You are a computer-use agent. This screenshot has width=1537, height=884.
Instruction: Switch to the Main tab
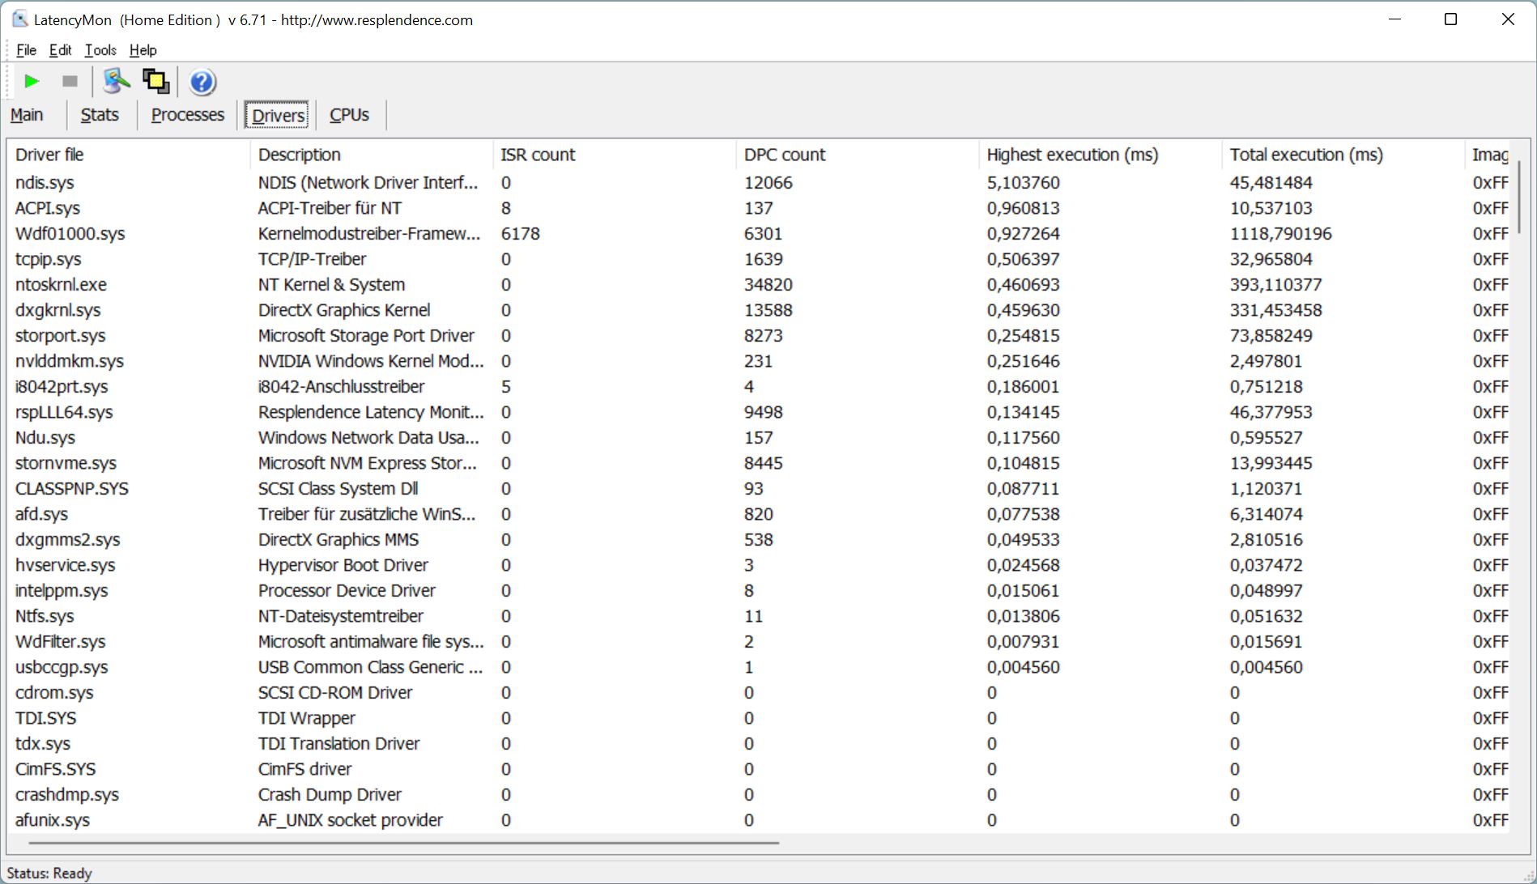pyautogui.click(x=27, y=115)
